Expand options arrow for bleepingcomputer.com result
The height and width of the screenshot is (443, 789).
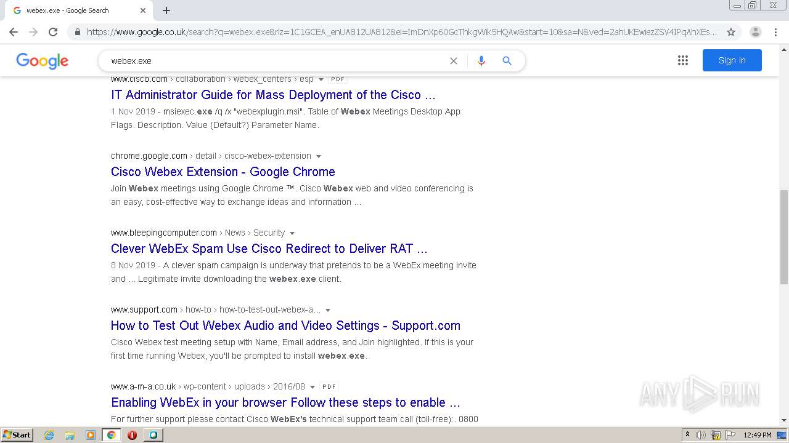point(292,233)
